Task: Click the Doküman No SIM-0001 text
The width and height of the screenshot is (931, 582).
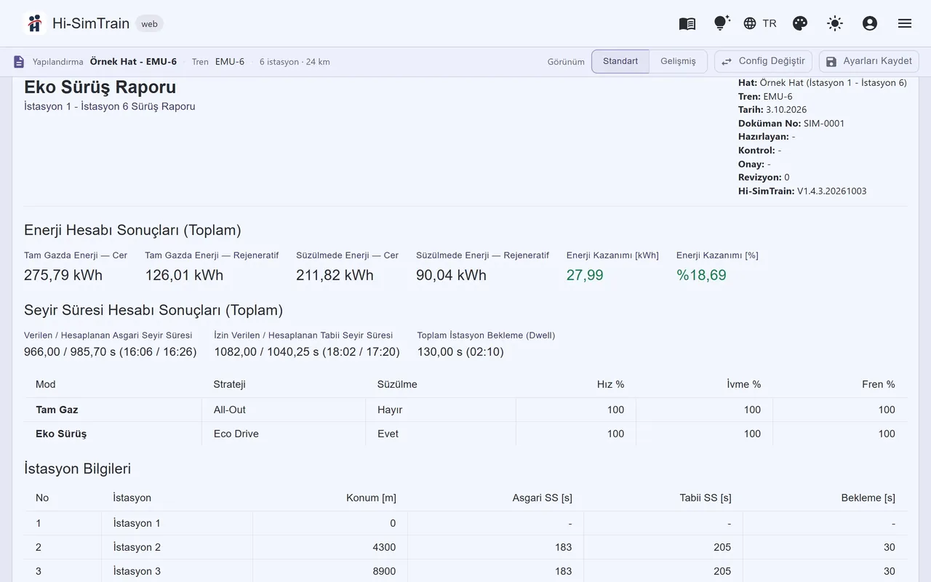Action: (x=791, y=124)
